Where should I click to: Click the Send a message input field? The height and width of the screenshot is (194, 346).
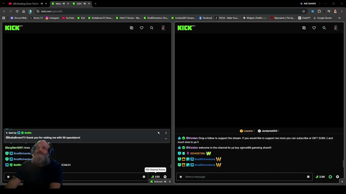pos(244,177)
